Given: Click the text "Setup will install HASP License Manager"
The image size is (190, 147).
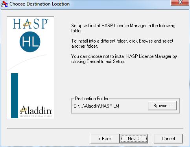Looking at the screenshot, I should [x=109, y=26].
